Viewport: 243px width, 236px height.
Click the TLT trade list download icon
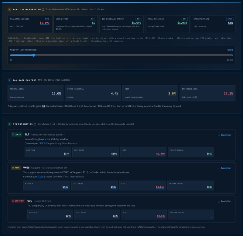tap(219, 135)
